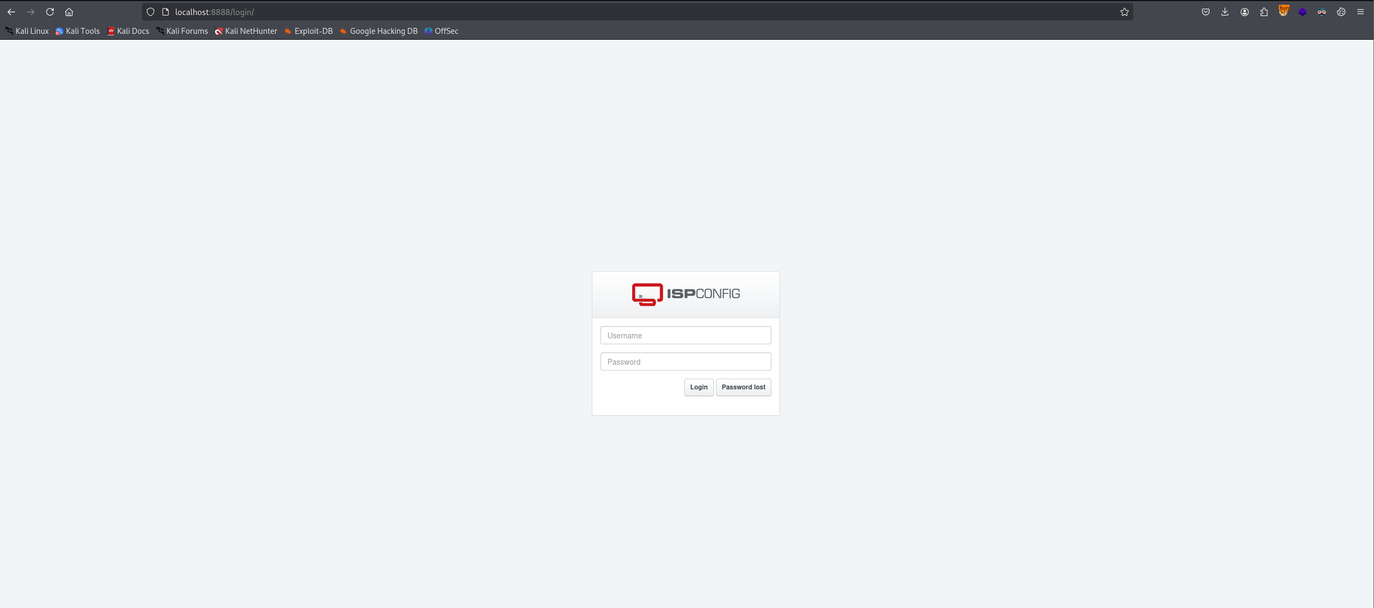Image resolution: width=1374 pixels, height=608 pixels.
Task: Reload the page with the refresh icon
Action: (x=50, y=12)
